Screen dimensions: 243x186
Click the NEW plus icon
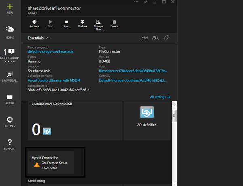click(x=10, y=6)
